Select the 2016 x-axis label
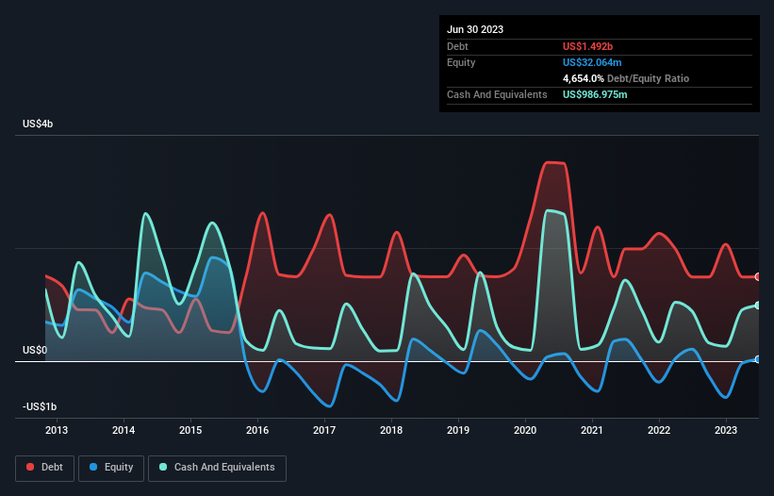 tap(257, 430)
